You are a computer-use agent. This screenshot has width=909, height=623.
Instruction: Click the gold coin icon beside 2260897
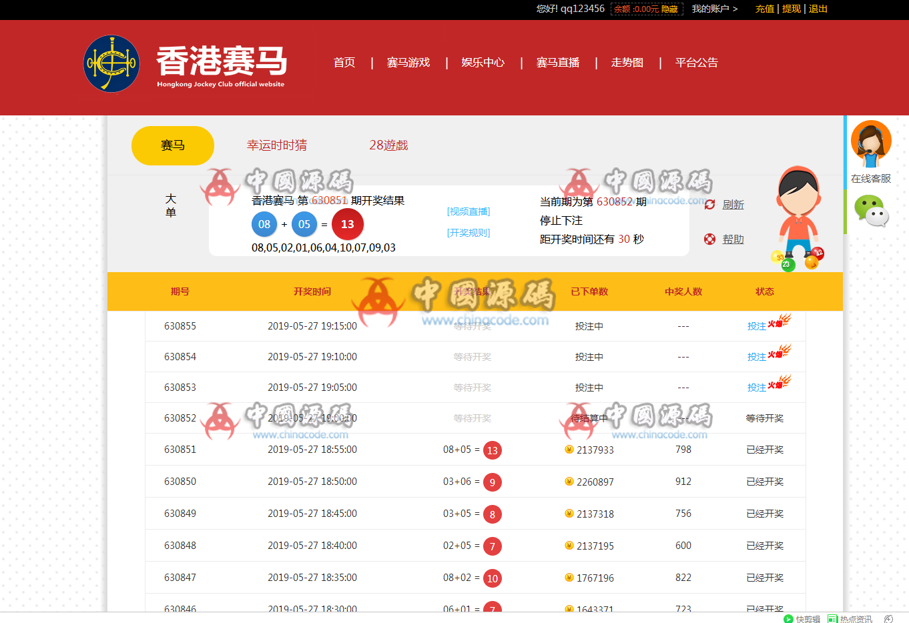coord(569,482)
